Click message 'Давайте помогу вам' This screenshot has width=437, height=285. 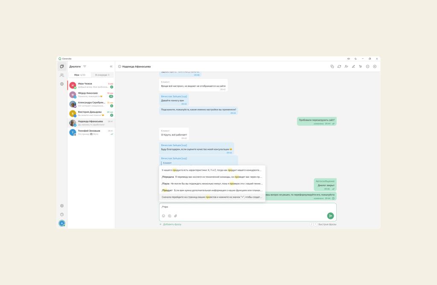pyautogui.click(x=174, y=99)
